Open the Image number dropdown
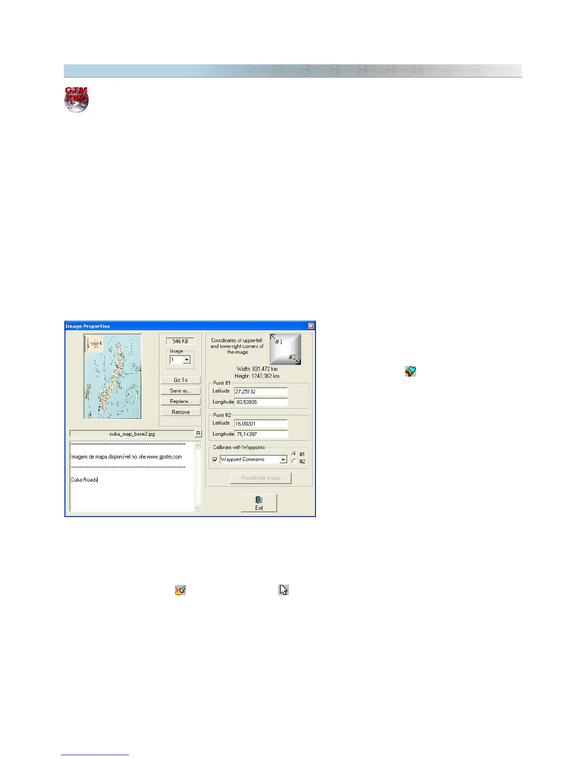This screenshot has height=759, width=586. (x=187, y=359)
